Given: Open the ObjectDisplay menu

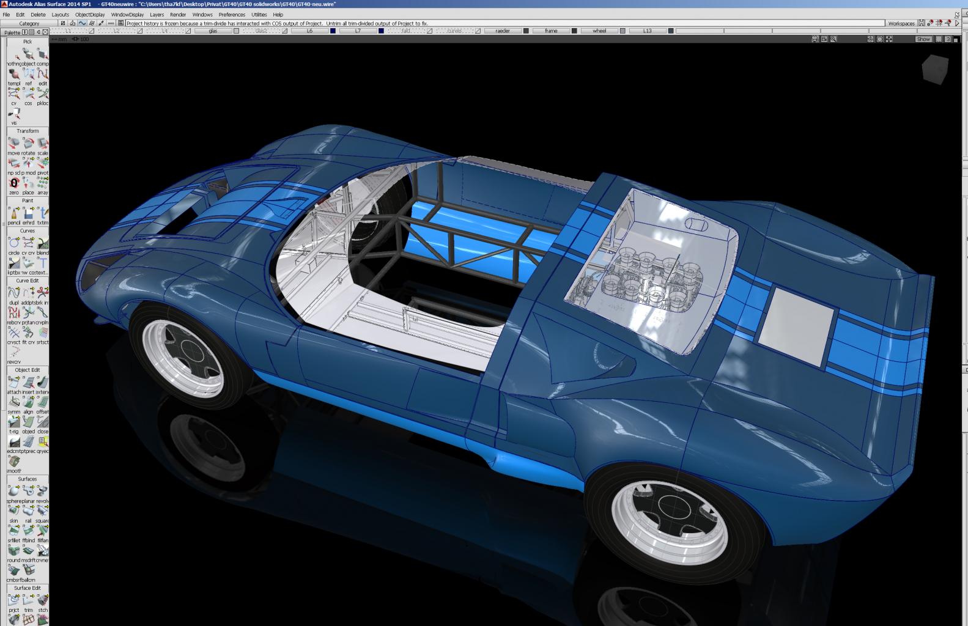Looking at the screenshot, I should (x=90, y=15).
